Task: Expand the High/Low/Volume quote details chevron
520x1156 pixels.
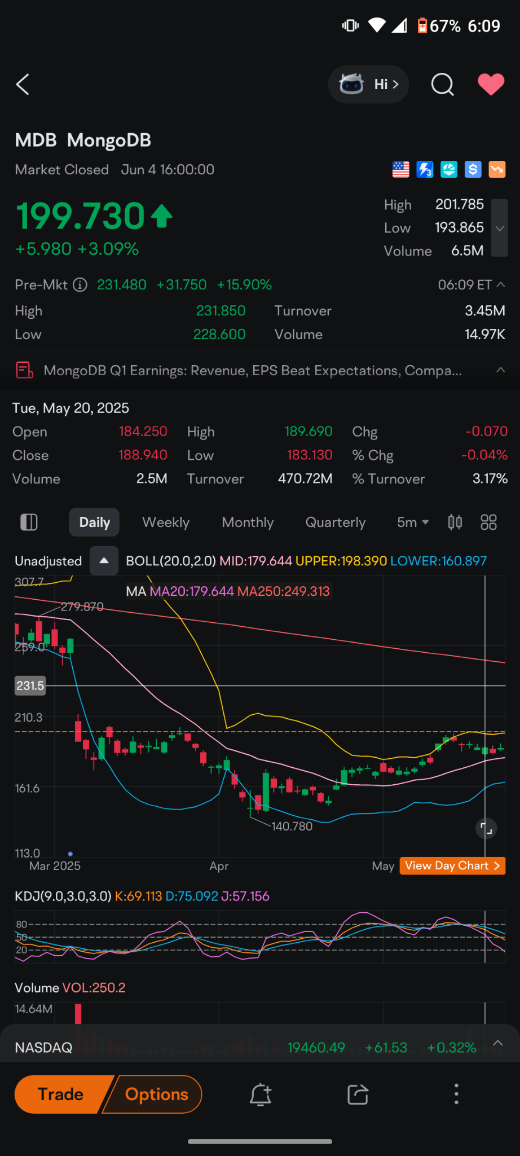Action: 500,228
